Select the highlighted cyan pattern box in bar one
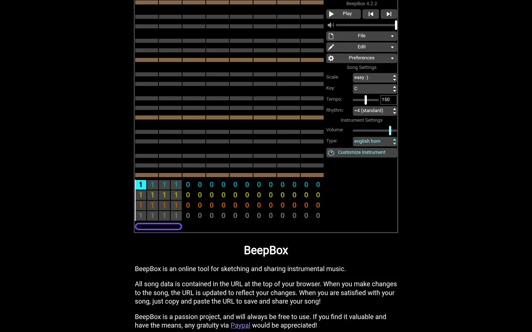The height and width of the screenshot is (332, 532). (x=141, y=184)
